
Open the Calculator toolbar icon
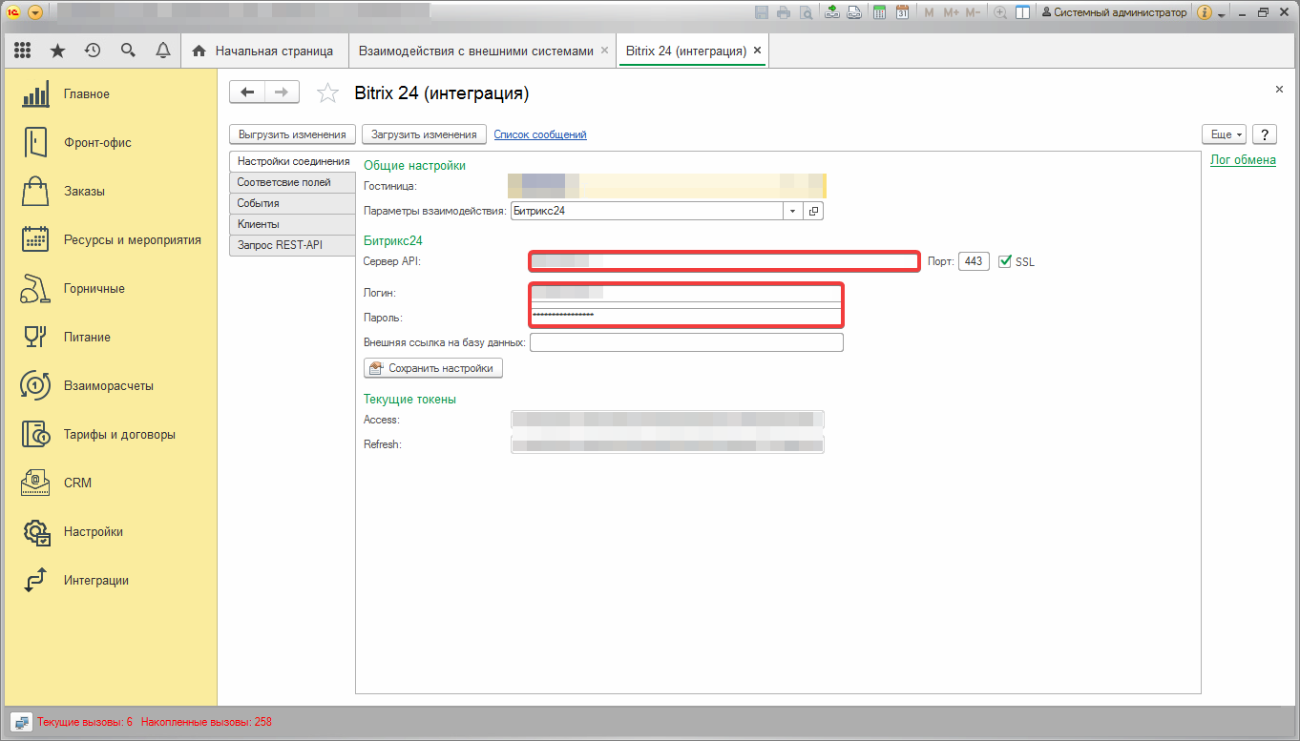pyautogui.click(x=879, y=12)
